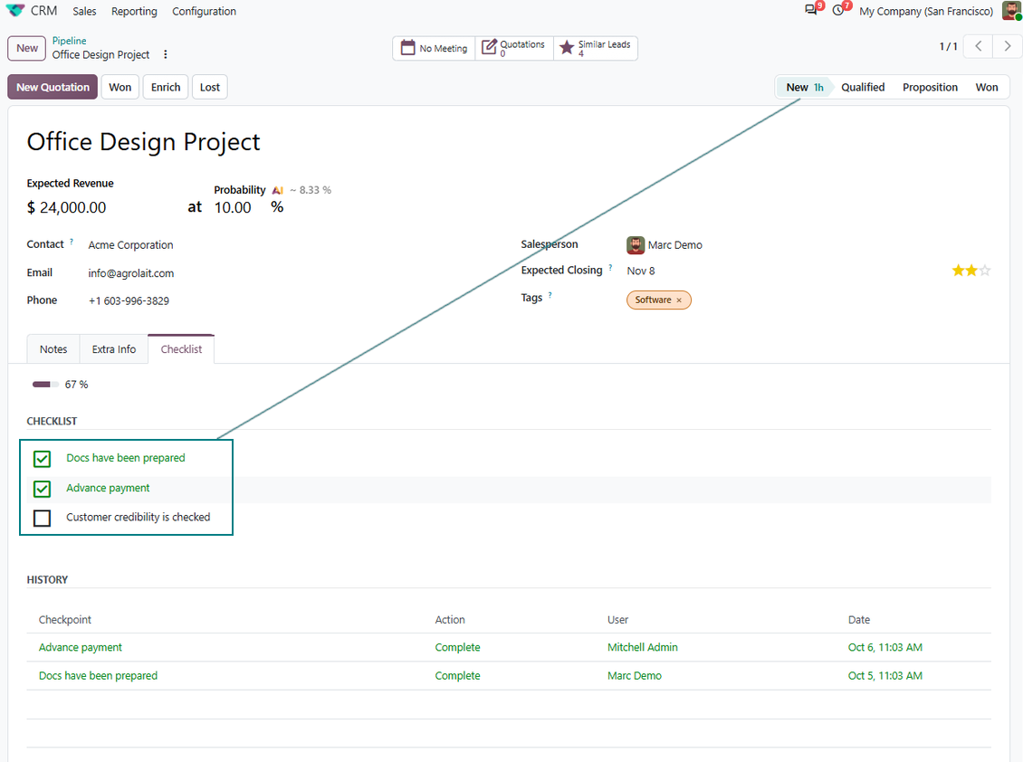
Task: Mark opportunity as Won button
Action: click(120, 87)
